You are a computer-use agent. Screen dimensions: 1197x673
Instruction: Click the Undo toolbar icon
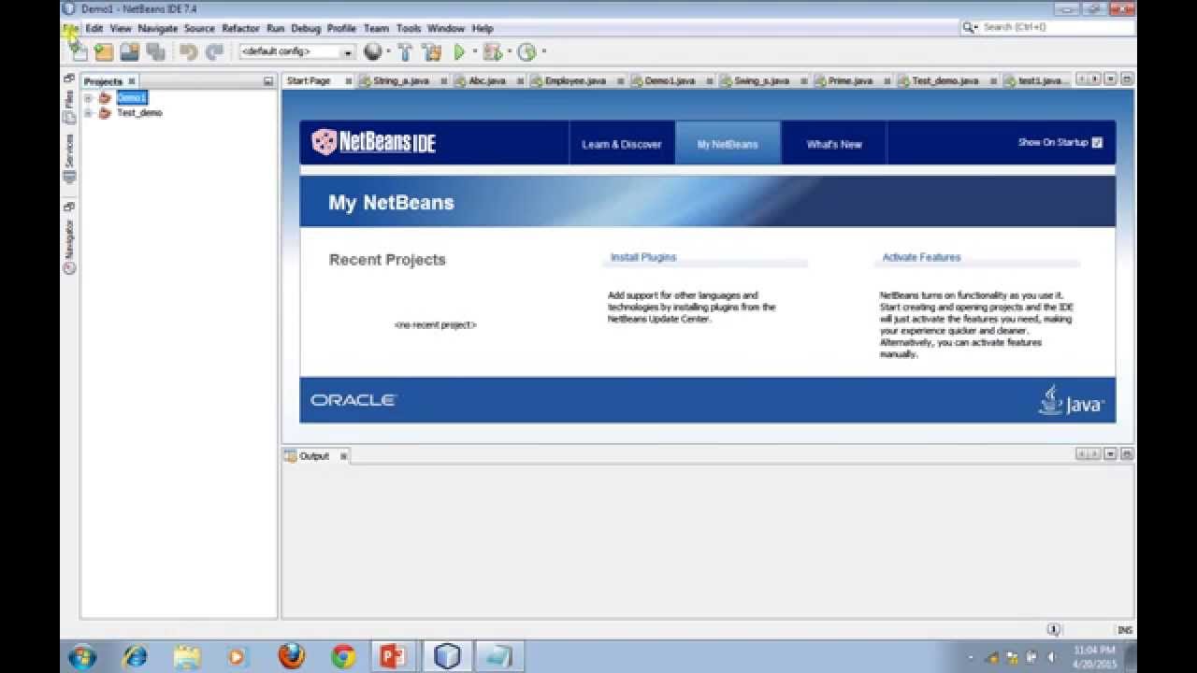point(189,52)
